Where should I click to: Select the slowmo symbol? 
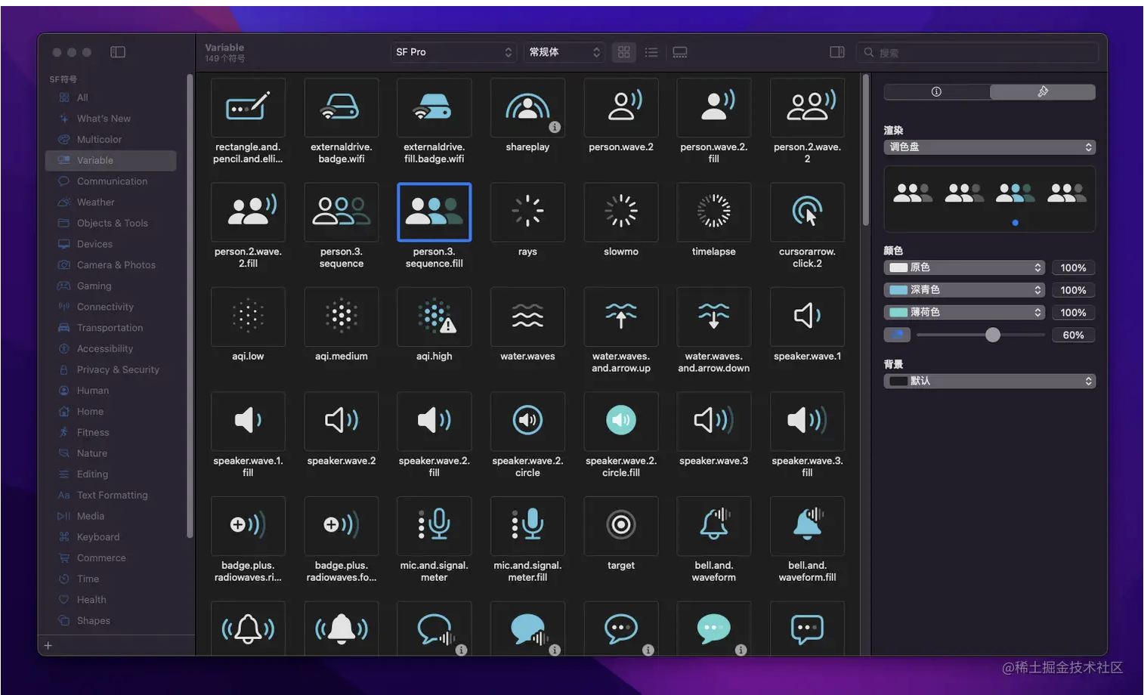[620, 212]
